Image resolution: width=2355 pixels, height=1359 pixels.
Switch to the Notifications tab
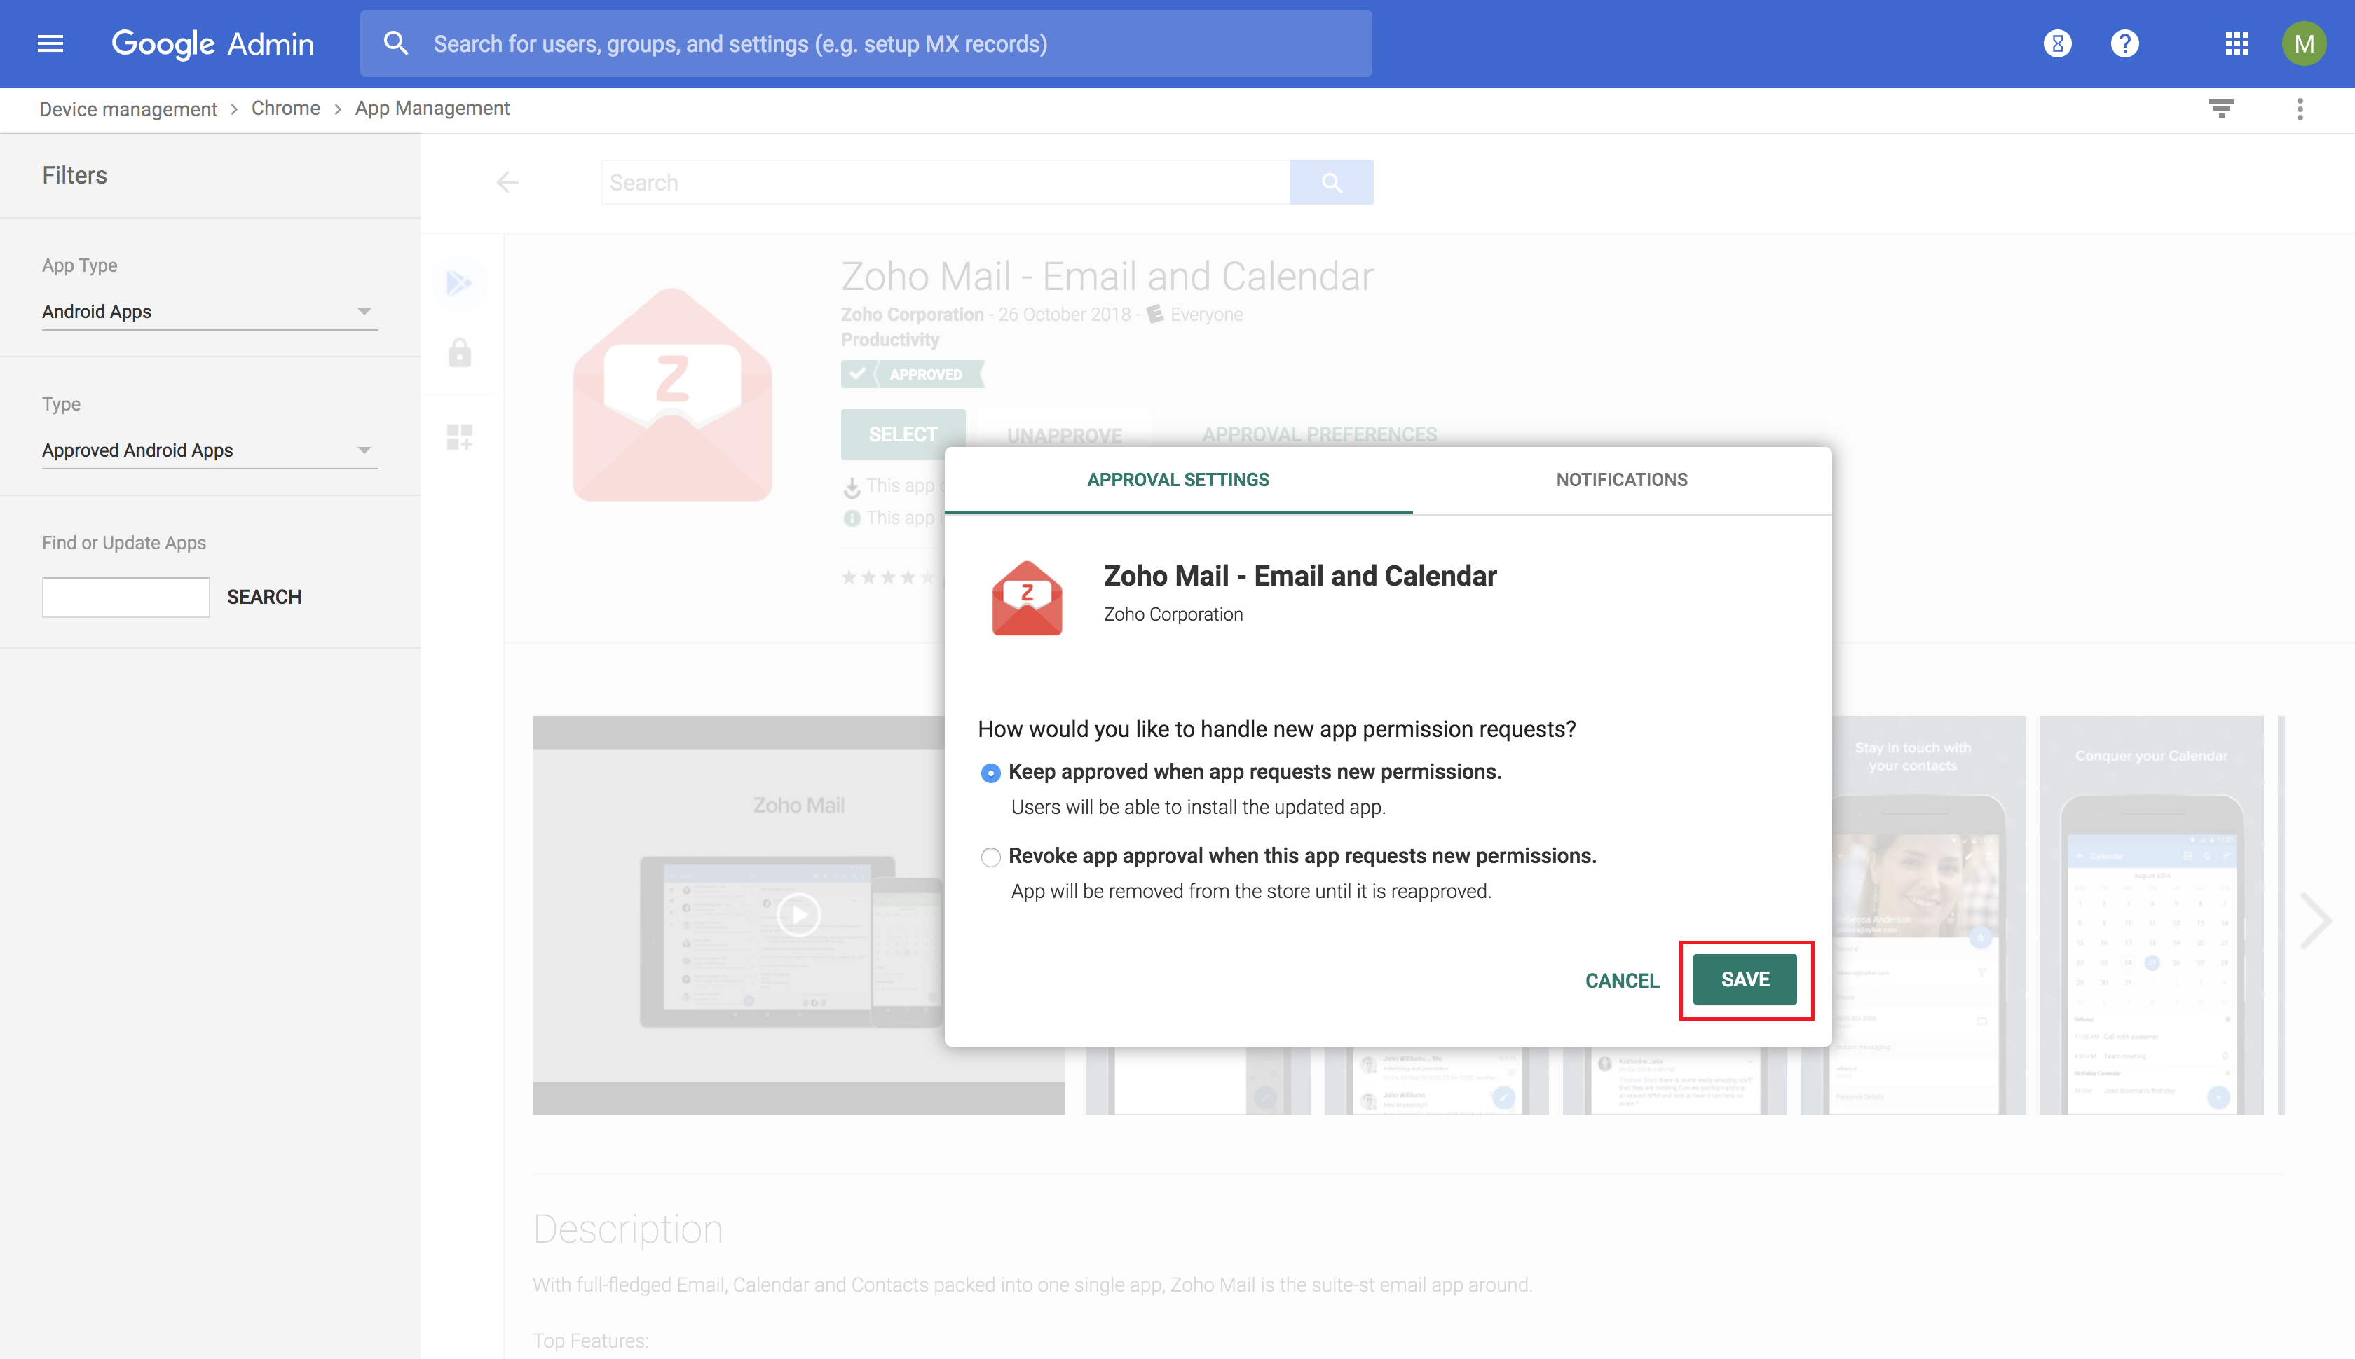[x=1621, y=480]
